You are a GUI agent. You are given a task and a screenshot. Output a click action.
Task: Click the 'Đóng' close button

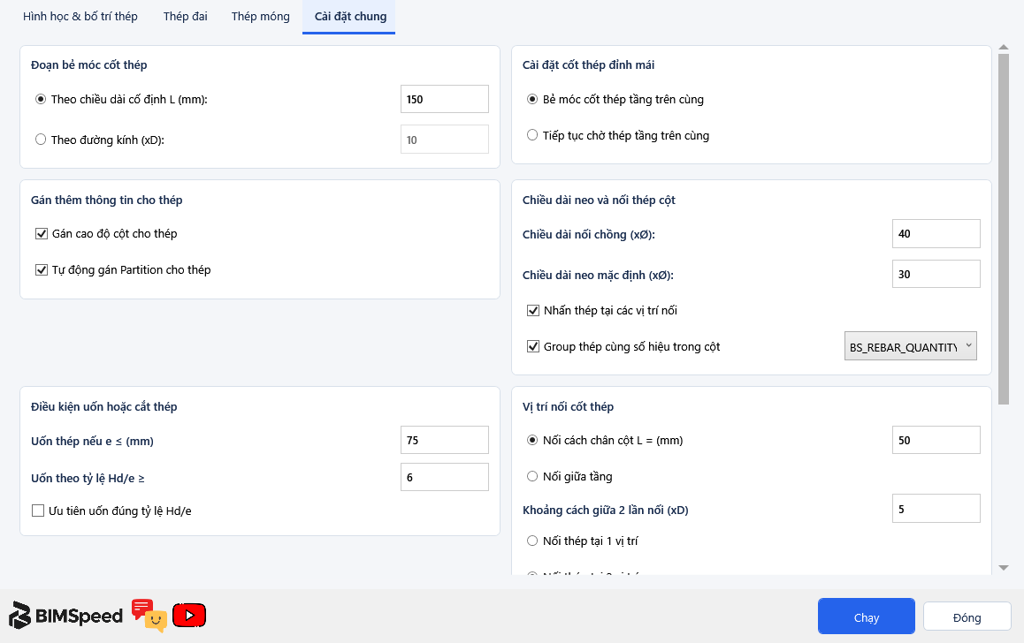tap(967, 617)
